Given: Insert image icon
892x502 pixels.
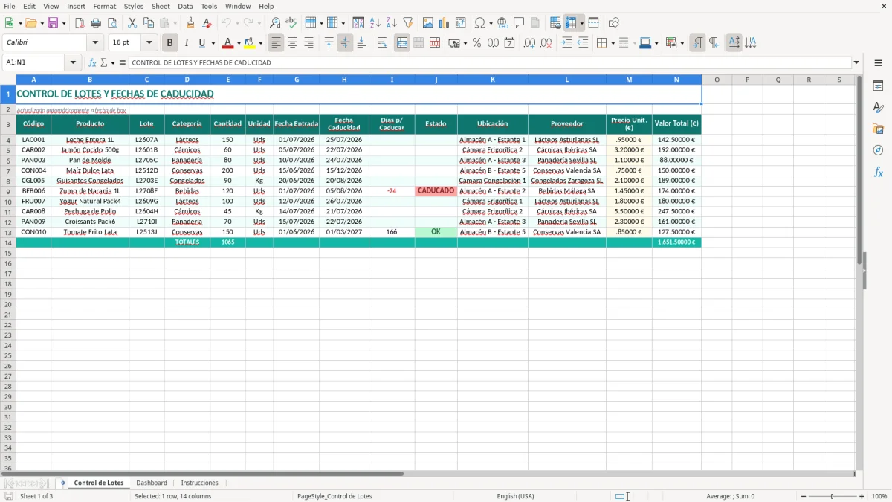Looking at the screenshot, I should click(428, 23).
